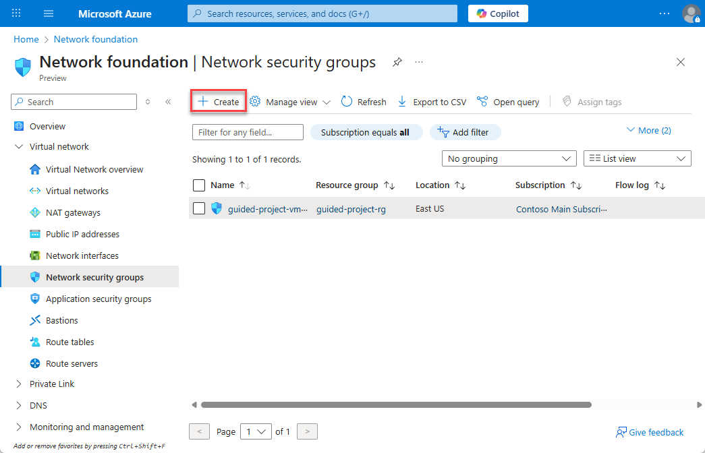Click Add filter
The image size is (705, 453).
click(x=465, y=132)
